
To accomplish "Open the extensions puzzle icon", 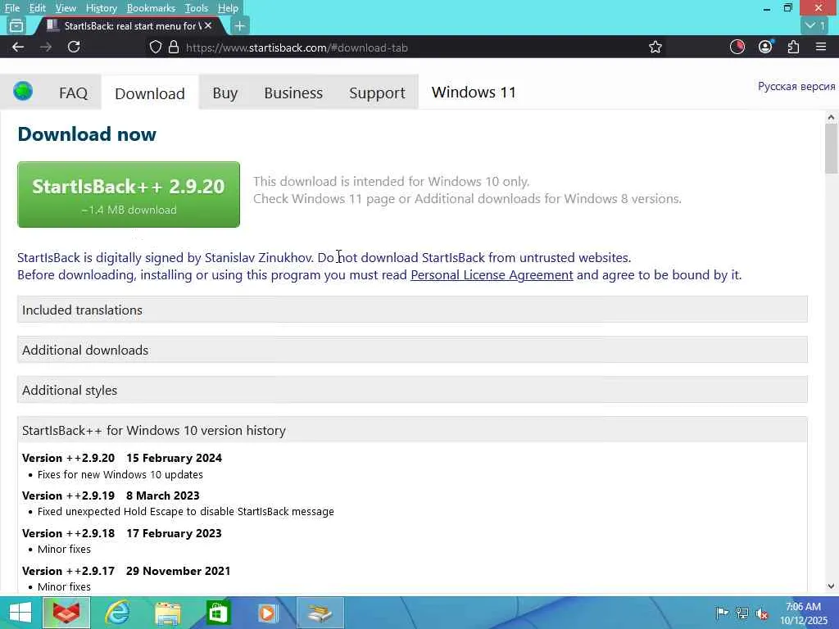I will (793, 47).
